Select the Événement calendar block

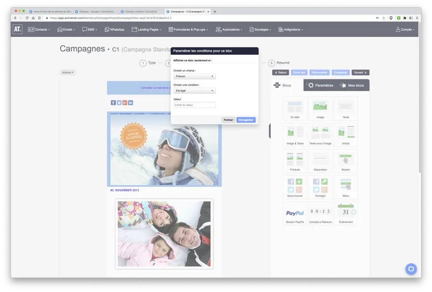tap(346, 213)
